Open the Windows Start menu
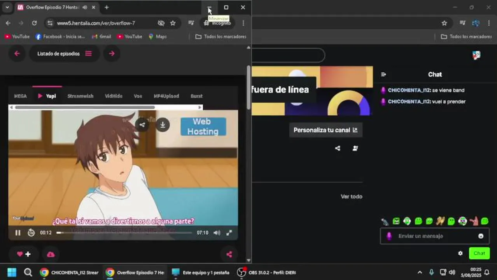497x280 pixels. [x=12, y=272]
